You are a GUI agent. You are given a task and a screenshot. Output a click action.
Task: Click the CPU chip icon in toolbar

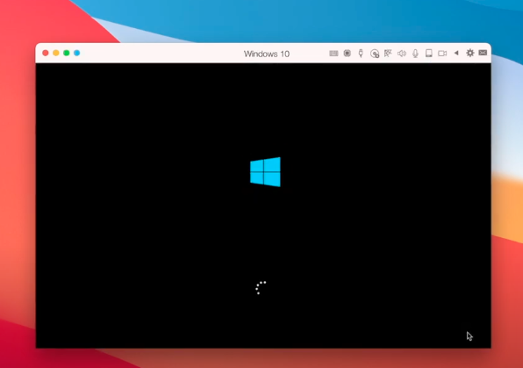[x=347, y=53]
